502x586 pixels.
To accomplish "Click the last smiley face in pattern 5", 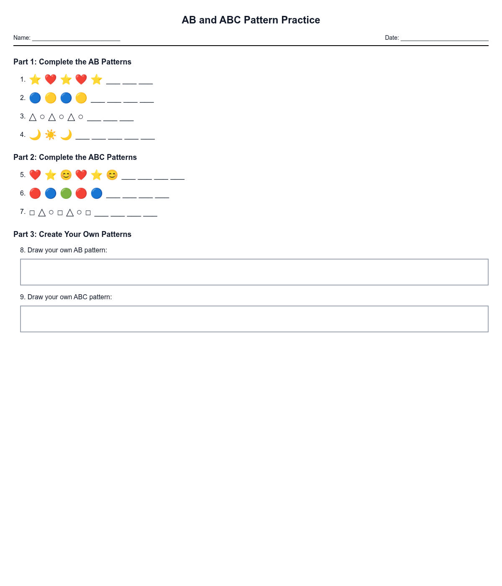I will tap(112, 175).
